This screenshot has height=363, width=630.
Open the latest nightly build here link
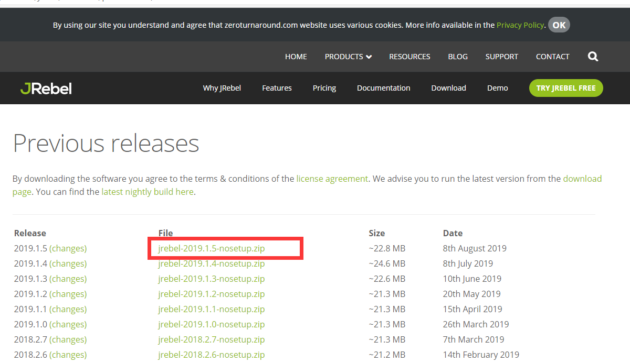[x=148, y=192]
